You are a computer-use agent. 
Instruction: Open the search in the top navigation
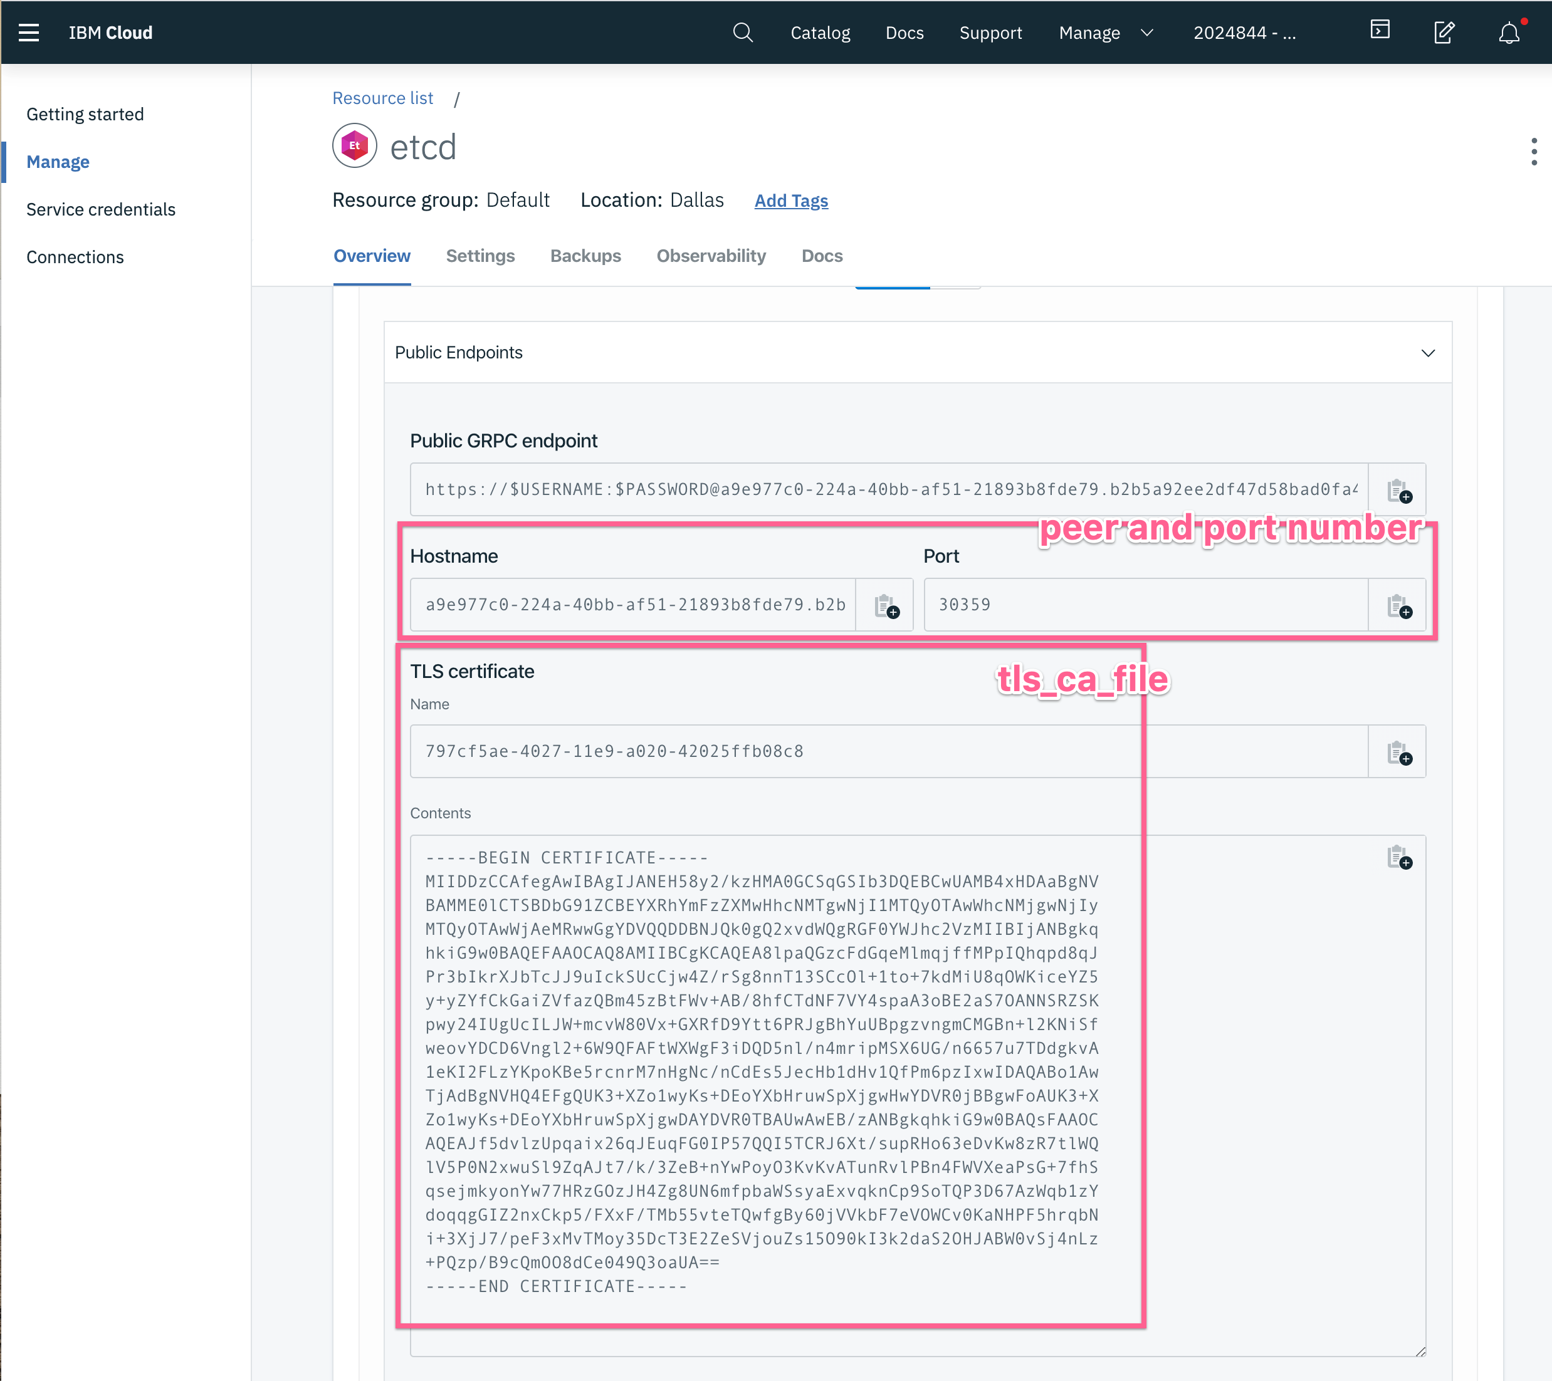click(743, 32)
